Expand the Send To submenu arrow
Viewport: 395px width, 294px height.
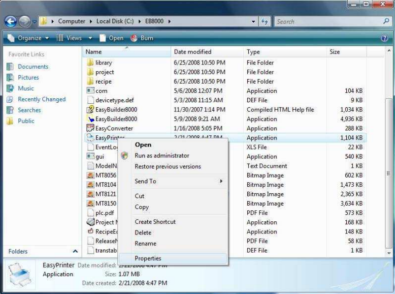(221, 181)
